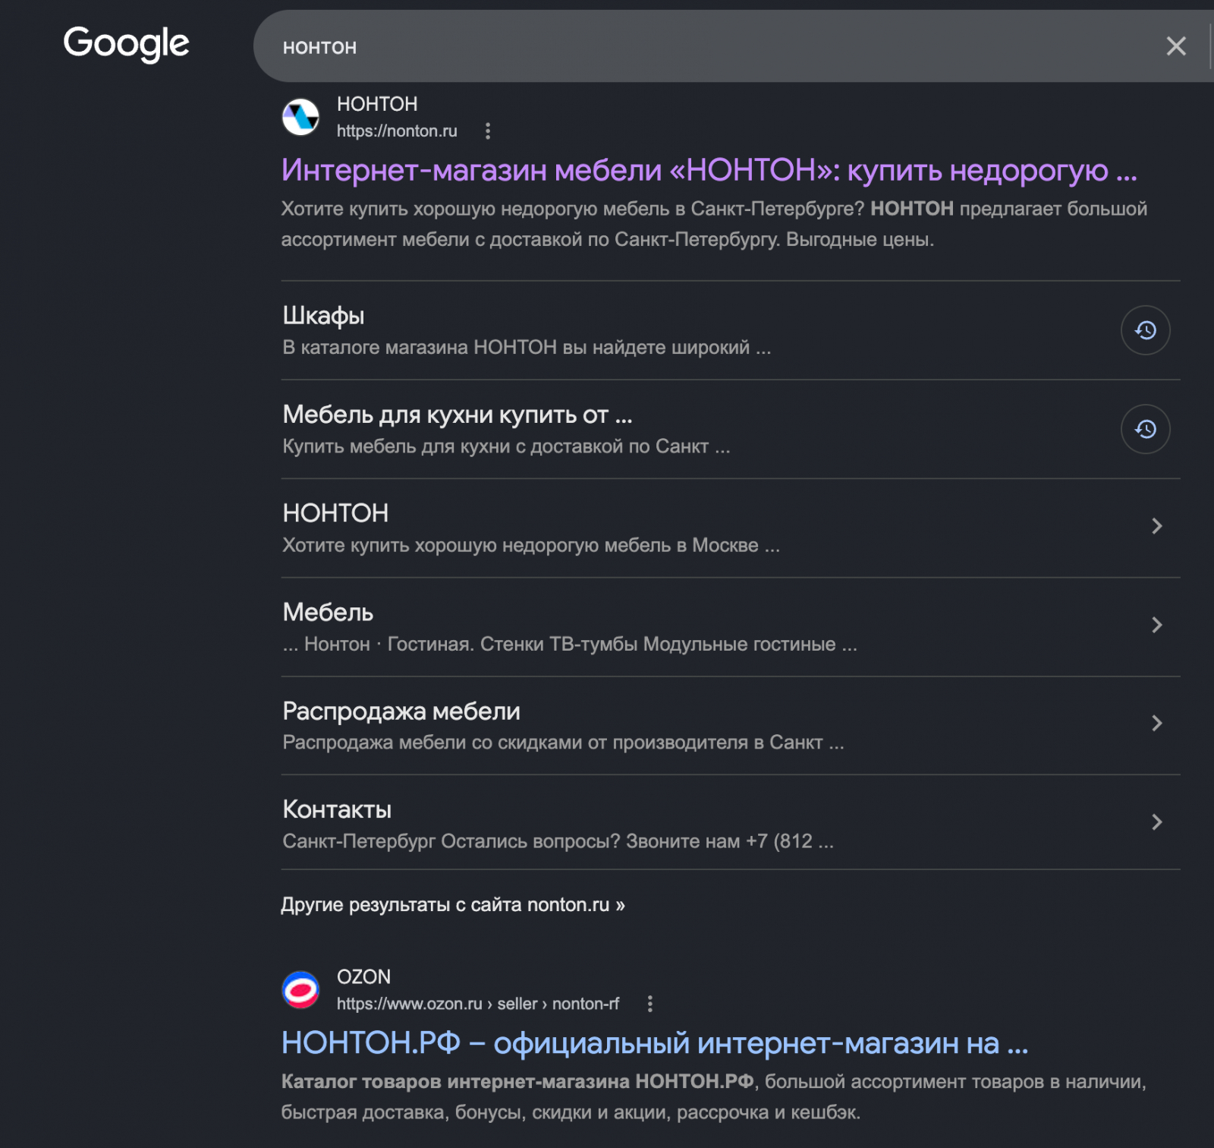The image size is (1214, 1148).
Task: Open the Интернет-магазин мебели «НОНТОН» result
Action: pyautogui.click(x=709, y=170)
